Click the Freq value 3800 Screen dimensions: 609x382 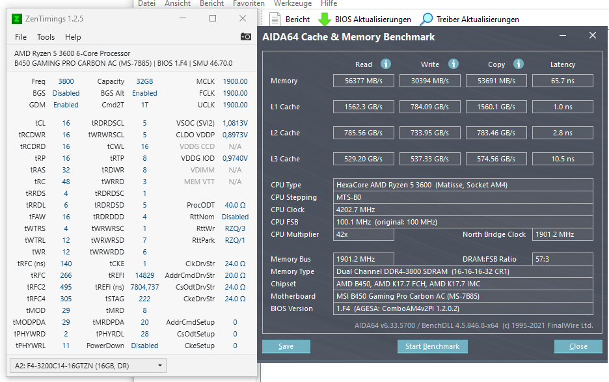pos(66,81)
